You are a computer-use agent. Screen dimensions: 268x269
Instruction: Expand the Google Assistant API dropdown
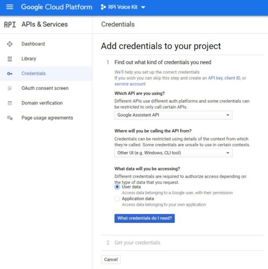coord(173,115)
